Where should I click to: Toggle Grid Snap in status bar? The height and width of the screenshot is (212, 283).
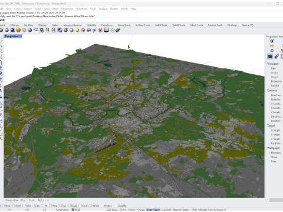[x=112, y=210]
